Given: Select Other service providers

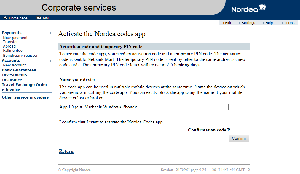Looking at the screenshot, I should 25,97.
